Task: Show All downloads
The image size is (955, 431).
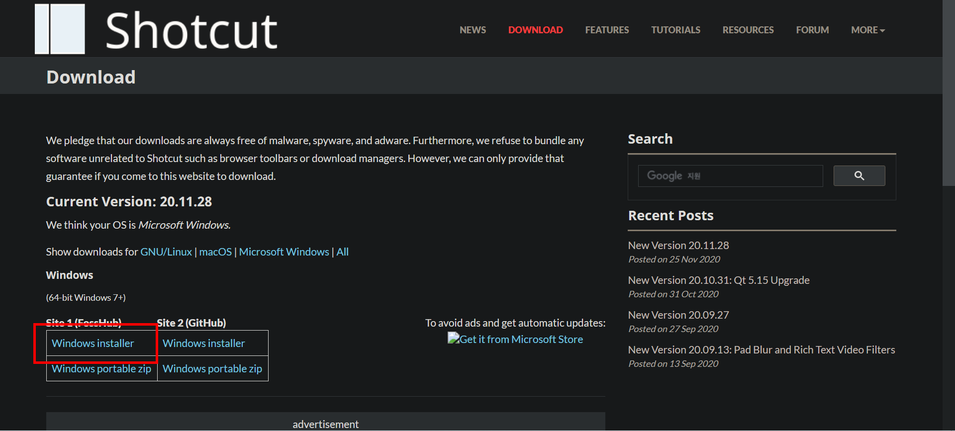Action: pos(342,252)
